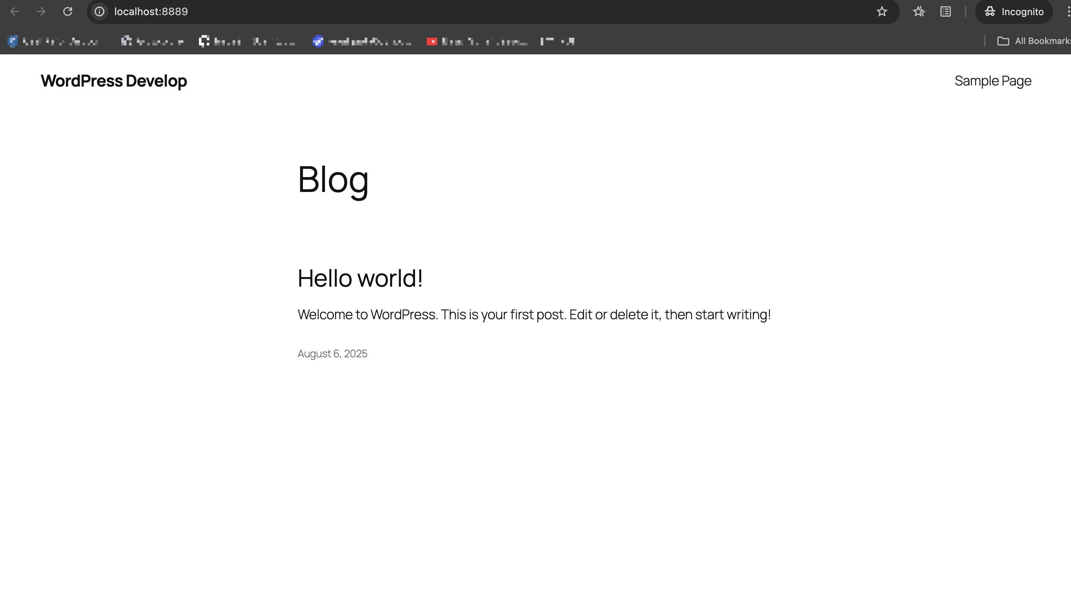
Task: Open the site information icon in address bar
Action: tap(99, 11)
